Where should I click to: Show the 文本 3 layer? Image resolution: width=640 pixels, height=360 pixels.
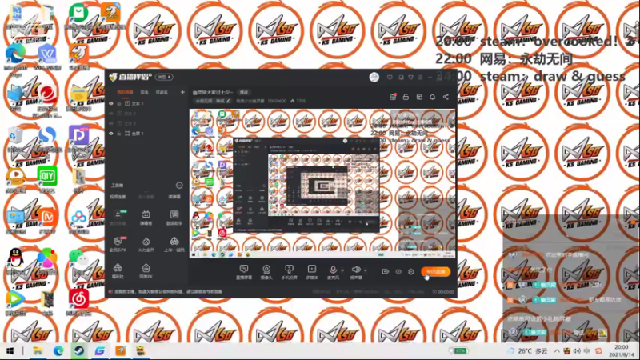coord(110,123)
